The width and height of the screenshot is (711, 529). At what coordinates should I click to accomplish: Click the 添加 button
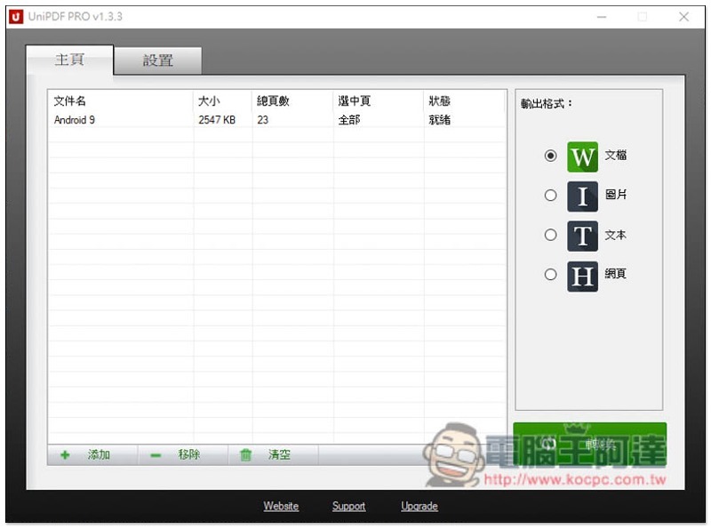pos(92,454)
